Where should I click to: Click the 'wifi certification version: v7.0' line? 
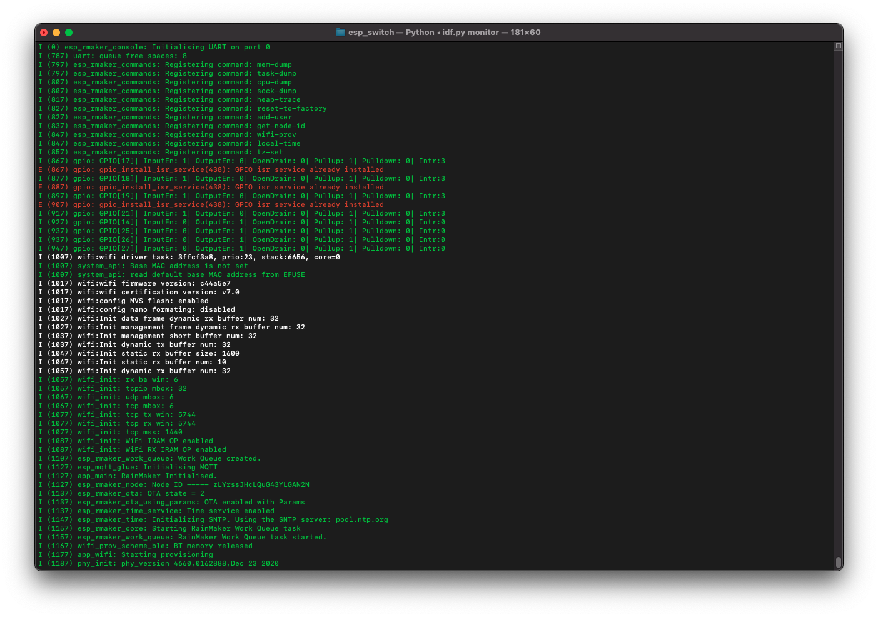pos(139,292)
